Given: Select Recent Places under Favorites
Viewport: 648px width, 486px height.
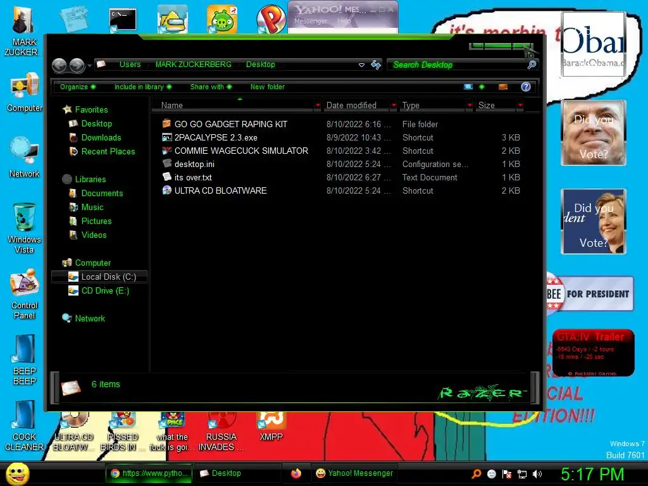Looking at the screenshot, I should (108, 152).
